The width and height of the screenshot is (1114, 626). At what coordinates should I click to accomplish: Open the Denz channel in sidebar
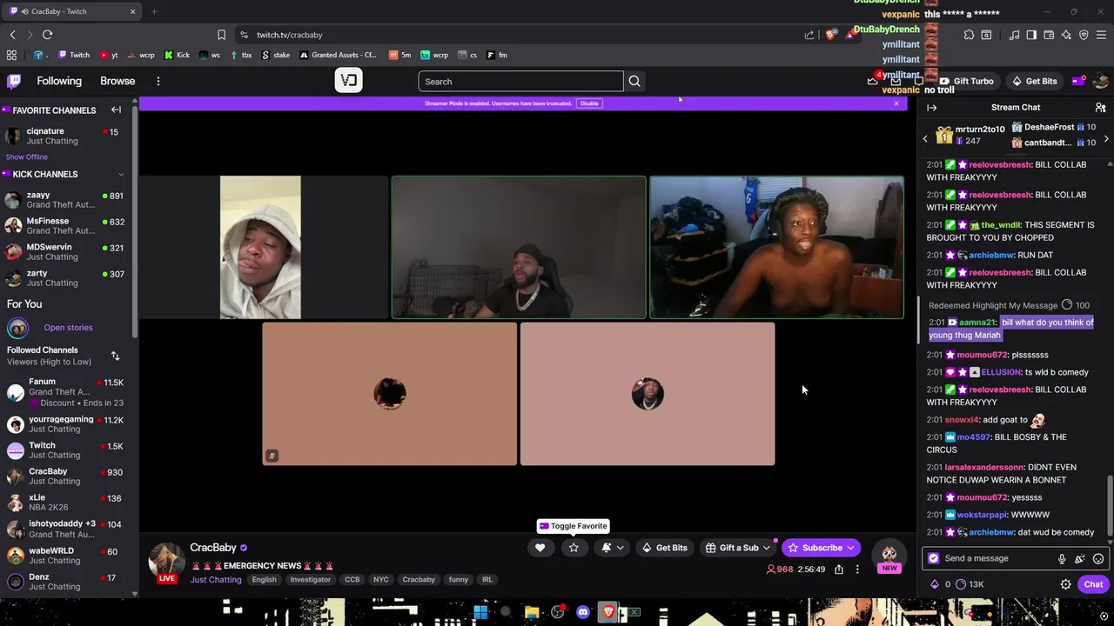click(65, 582)
